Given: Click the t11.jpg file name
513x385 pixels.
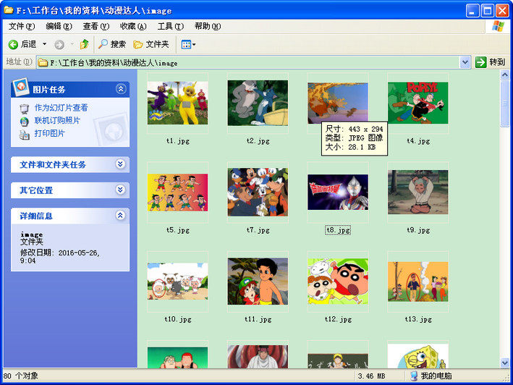Looking at the screenshot, I should pyautogui.click(x=258, y=319).
